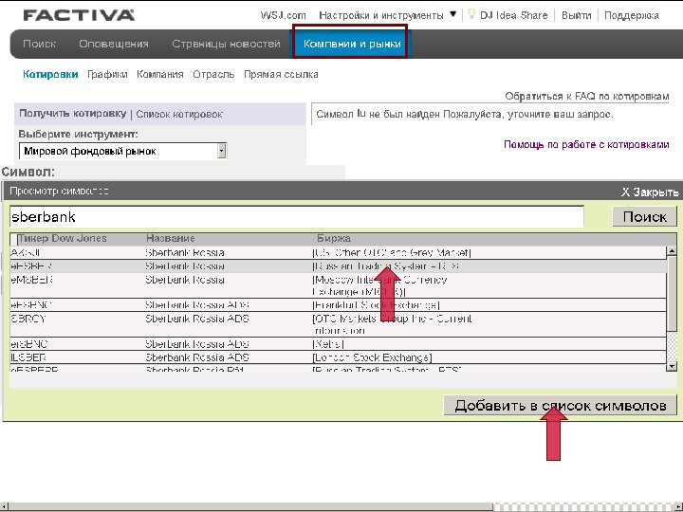Open Обратиться к FAQ по котировкам

tap(587, 96)
